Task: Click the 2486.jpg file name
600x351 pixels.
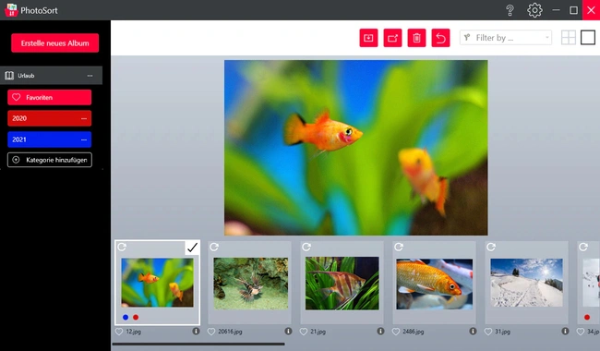Action: (x=414, y=332)
